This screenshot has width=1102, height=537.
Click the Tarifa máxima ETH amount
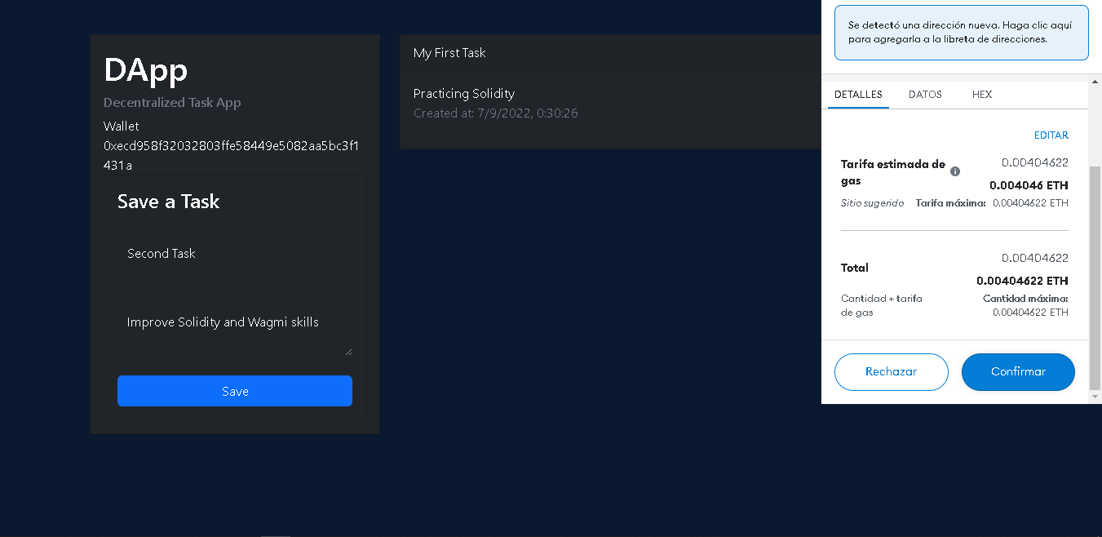(1029, 202)
